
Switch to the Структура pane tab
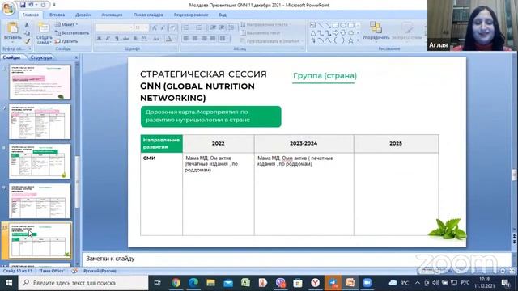(x=41, y=57)
